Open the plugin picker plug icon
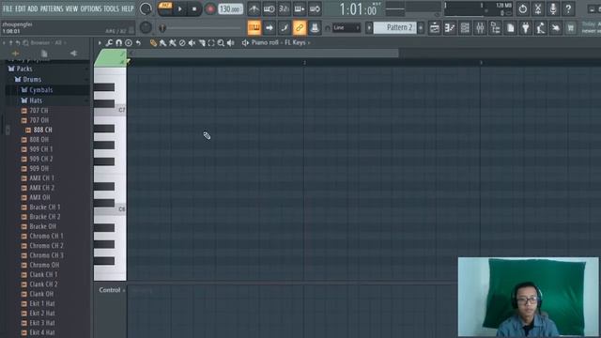Screen dimensions: 601x338 click(x=526, y=27)
